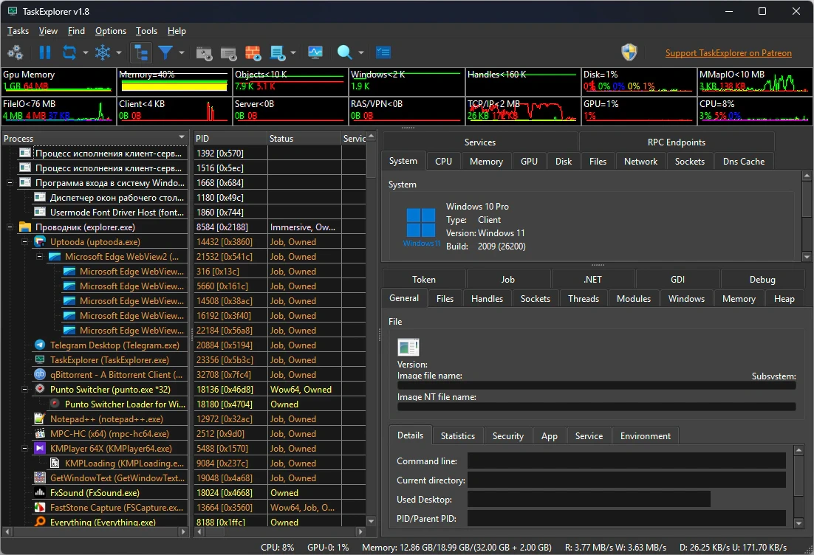Click Support TaskExplorer on Patreon link
The width and height of the screenshot is (814, 555).
point(728,53)
